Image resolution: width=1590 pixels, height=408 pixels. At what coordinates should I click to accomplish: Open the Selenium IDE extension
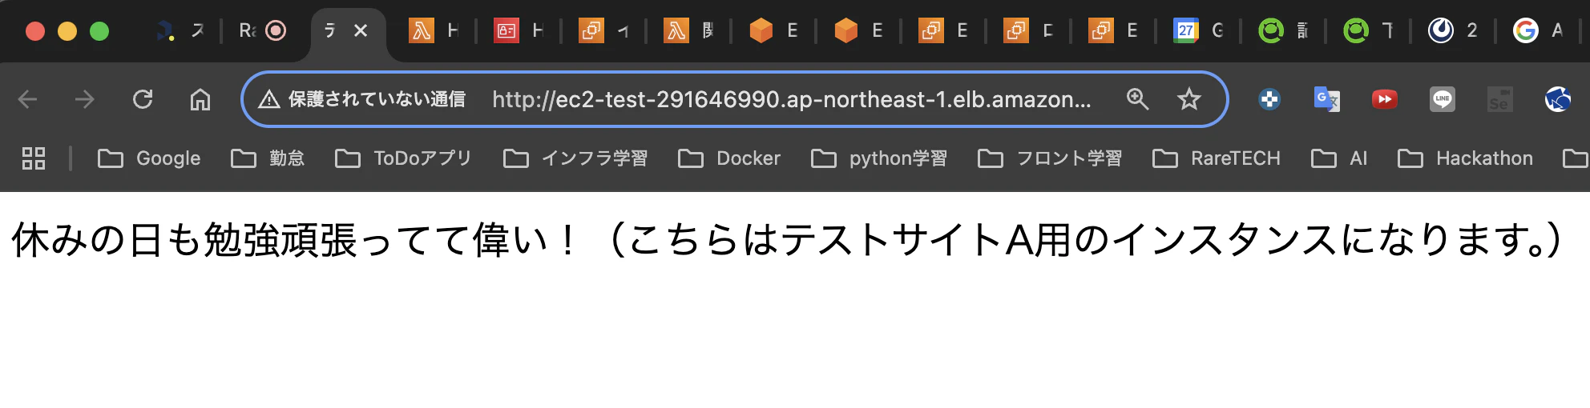pyautogui.click(x=1500, y=99)
